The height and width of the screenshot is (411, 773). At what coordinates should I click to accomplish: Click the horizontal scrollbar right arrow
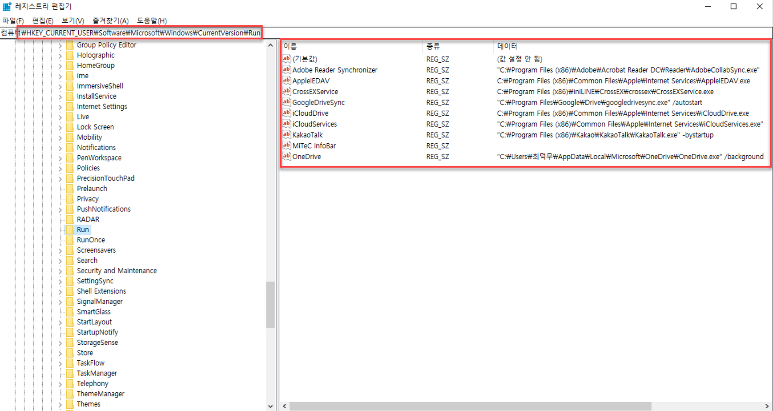click(x=767, y=406)
